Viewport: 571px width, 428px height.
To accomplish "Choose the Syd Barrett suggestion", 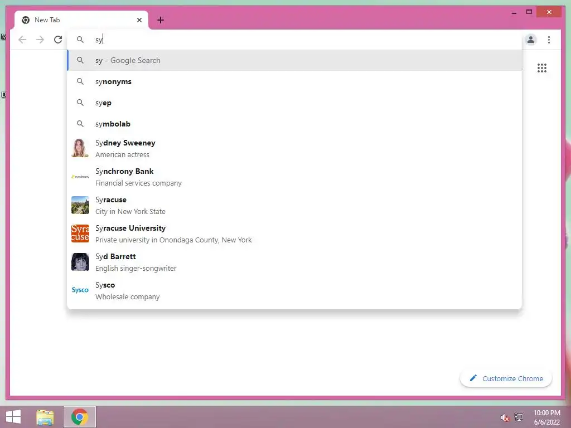I will click(294, 262).
